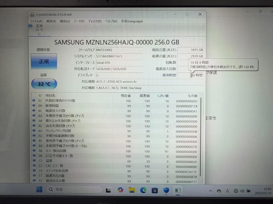The height and width of the screenshot is (204, 273).
Task: Click status dot for 0C 電源投入回数
Action: [x=34, y=110]
